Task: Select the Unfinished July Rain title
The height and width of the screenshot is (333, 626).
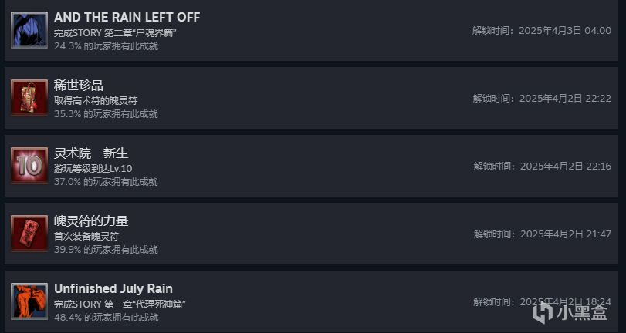Action: 113,288
